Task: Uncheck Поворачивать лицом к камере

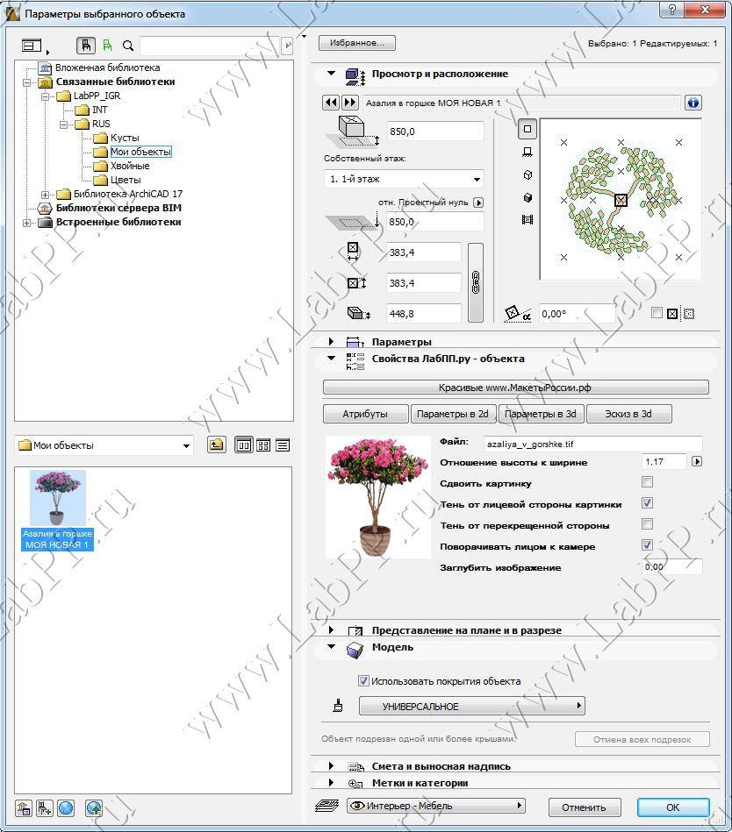Action: coord(647,545)
